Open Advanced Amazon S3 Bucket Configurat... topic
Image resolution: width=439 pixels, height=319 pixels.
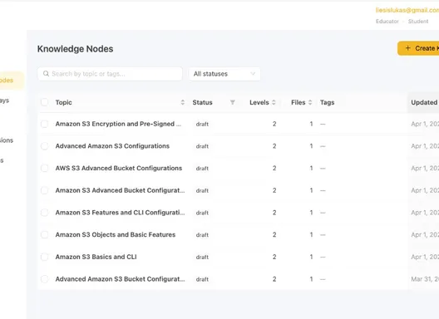pos(120,279)
